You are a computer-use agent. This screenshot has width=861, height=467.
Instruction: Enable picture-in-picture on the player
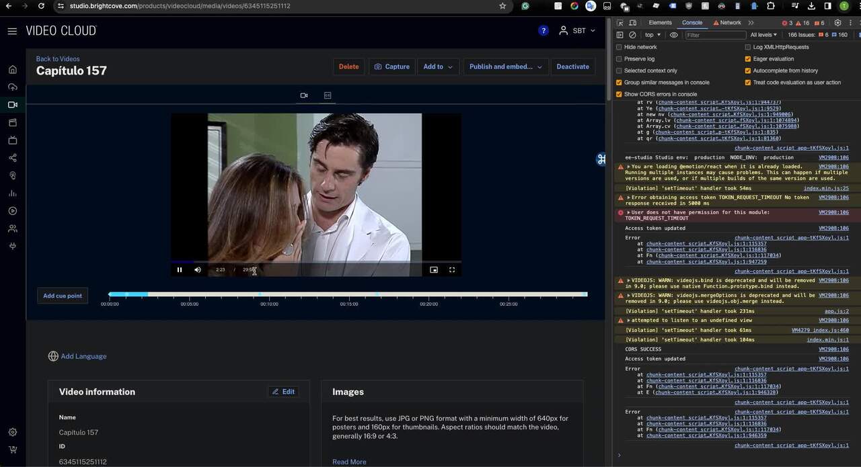coord(434,270)
